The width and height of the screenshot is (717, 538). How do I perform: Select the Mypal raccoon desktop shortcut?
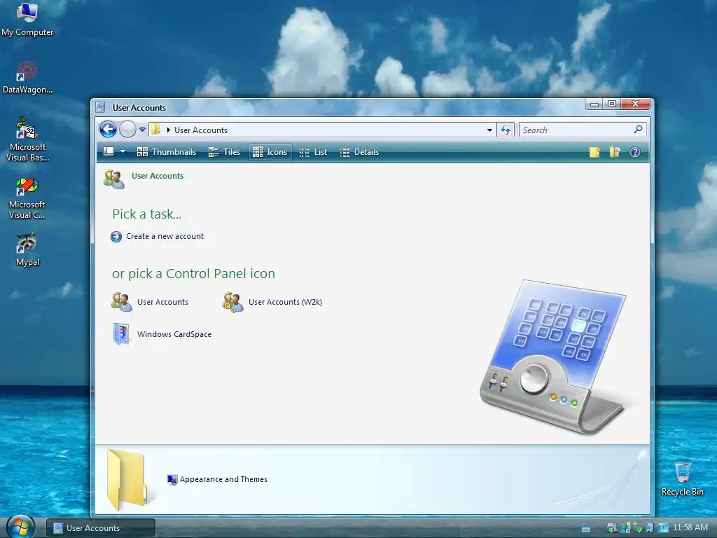(27, 250)
